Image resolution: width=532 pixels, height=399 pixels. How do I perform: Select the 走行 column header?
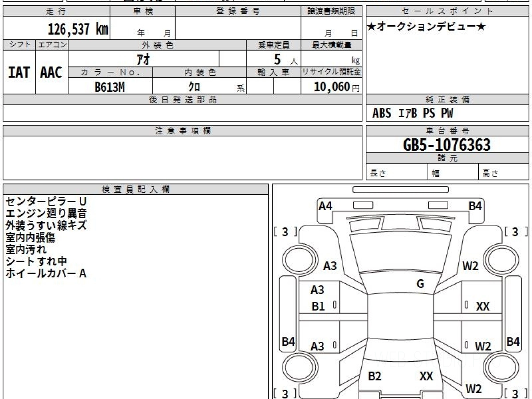(56, 12)
